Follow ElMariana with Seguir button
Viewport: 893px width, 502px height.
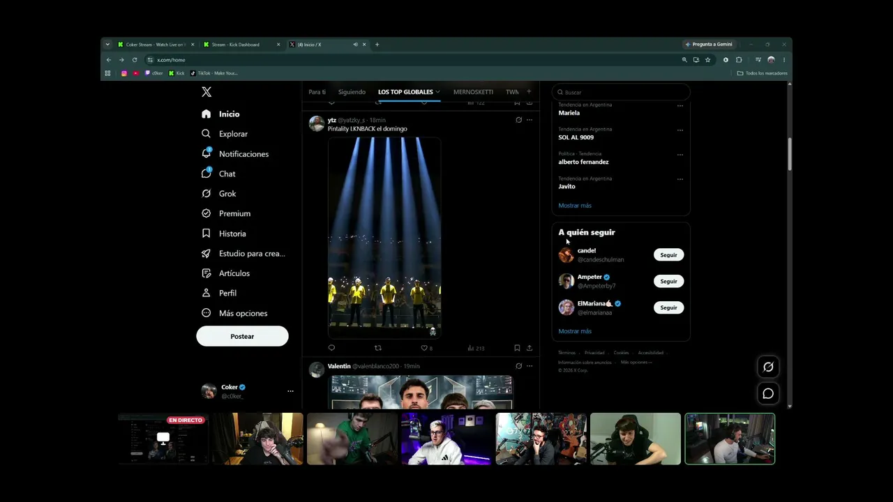[x=668, y=307]
